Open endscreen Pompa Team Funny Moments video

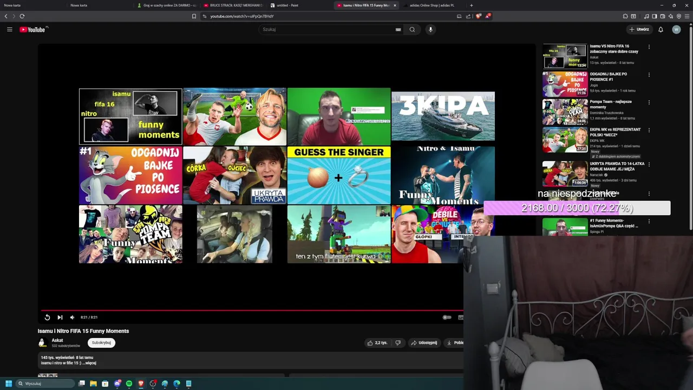pyautogui.click(x=130, y=234)
